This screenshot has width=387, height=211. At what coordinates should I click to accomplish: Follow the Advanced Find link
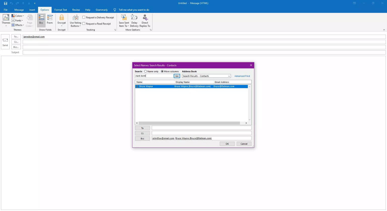pyautogui.click(x=242, y=76)
